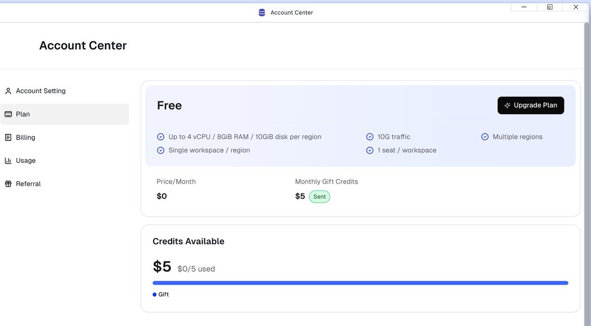Open the Billing section in sidebar
This screenshot has height=326, width=591.
pos(26,137)
